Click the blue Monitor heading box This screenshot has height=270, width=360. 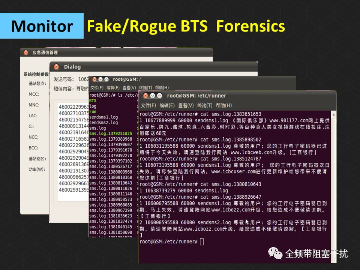(42, 26)
